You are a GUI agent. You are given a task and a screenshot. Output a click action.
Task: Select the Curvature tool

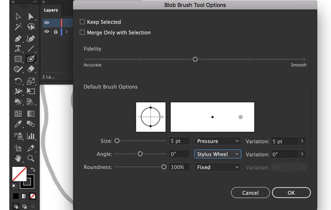31,38
